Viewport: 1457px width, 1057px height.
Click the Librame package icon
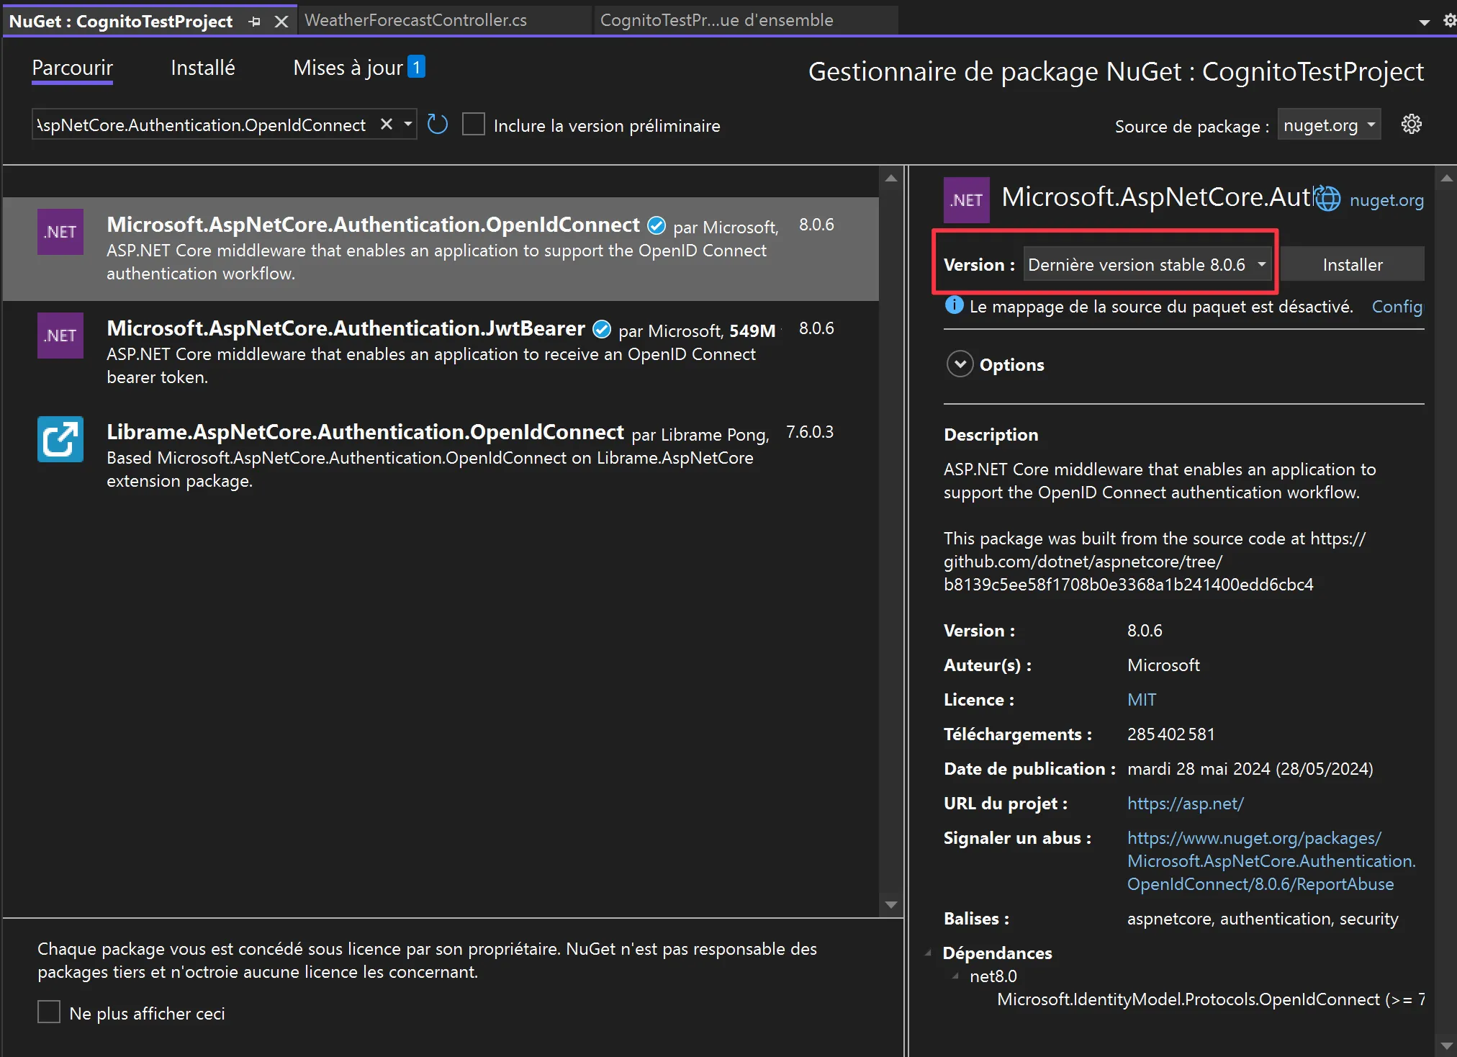tap(60, 438)
